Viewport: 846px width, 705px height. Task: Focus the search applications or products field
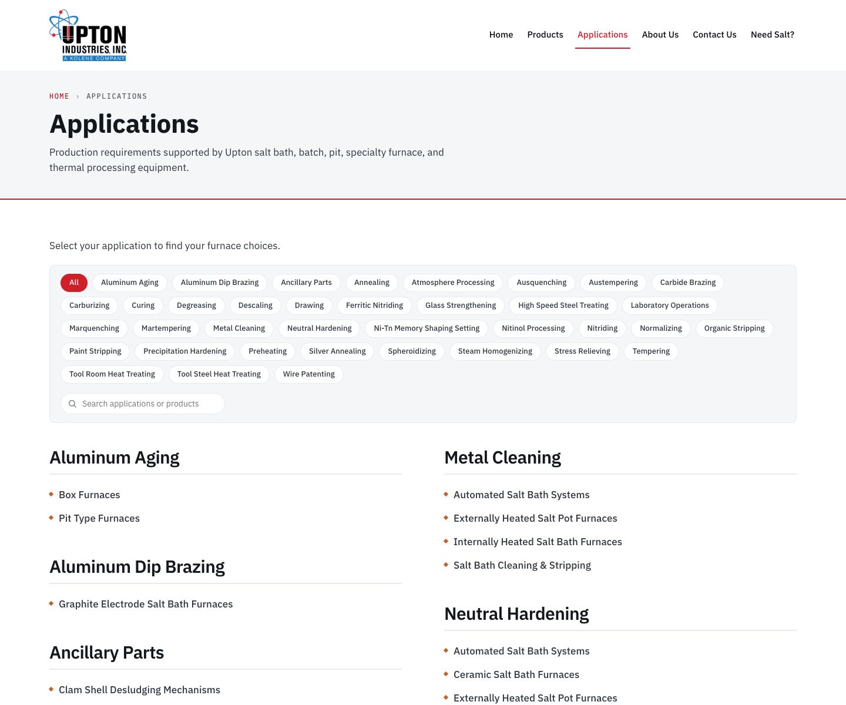coord(143,404)
